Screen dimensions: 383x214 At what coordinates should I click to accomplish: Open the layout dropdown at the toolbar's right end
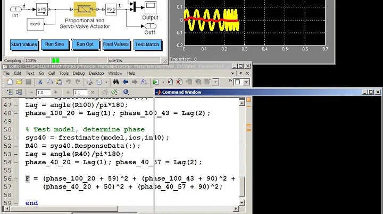point(246,82)
